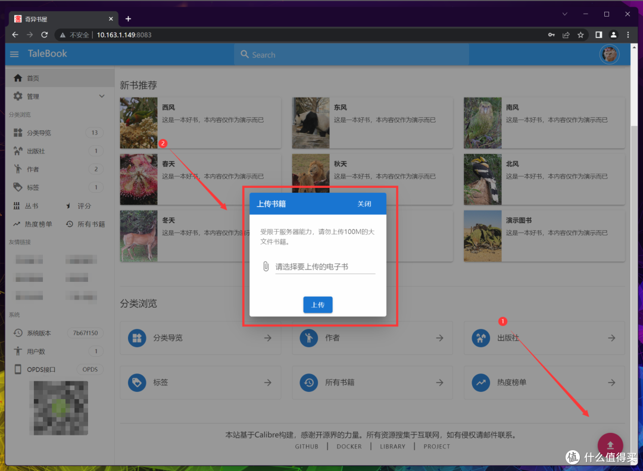
Task: Select 首页 in the sidebar
Action: [x=60, y=78]
